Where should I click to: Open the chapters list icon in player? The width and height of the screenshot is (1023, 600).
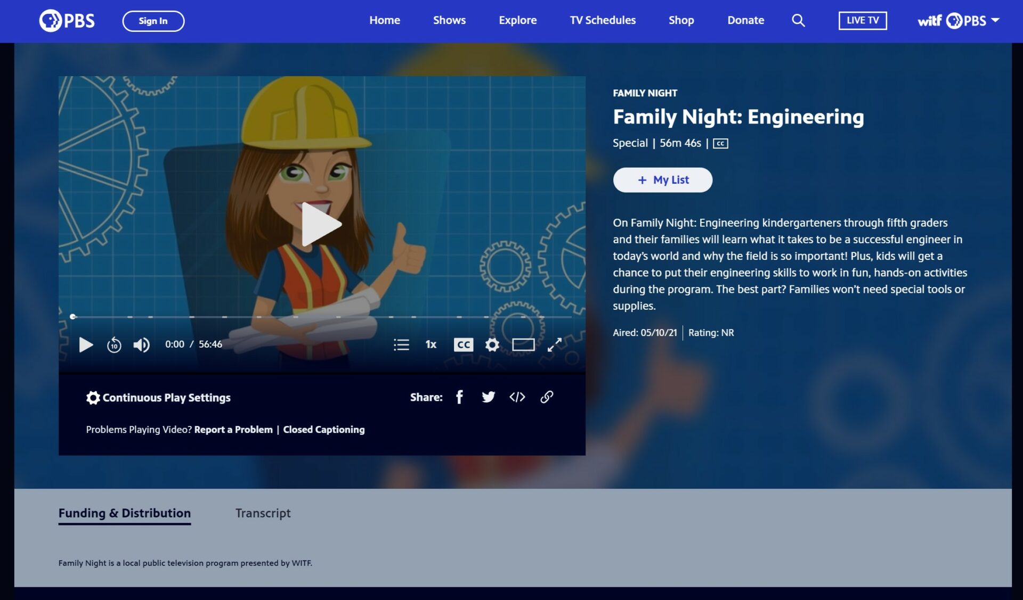(x=401, y=345)
